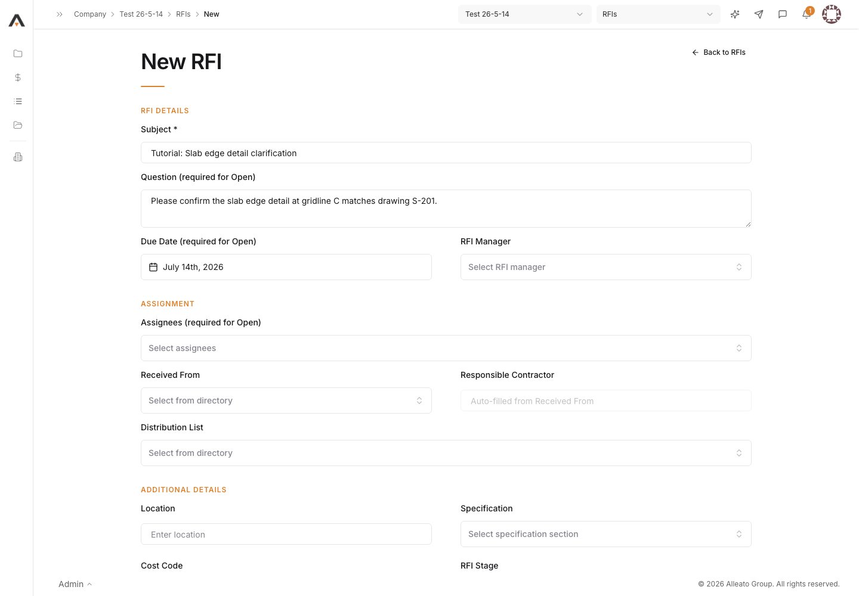Click into the Enter location field
Screen dimensions: 859x596
(286, 534)
